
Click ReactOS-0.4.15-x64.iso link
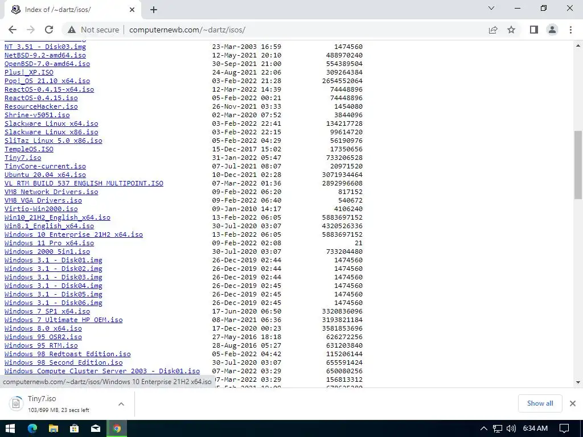pyautogui.click(x=49, y=89)
